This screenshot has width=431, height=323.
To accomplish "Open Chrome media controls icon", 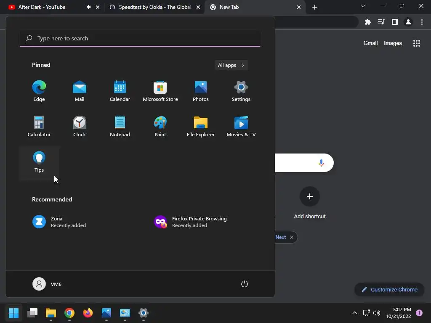I will pos(381,22).
